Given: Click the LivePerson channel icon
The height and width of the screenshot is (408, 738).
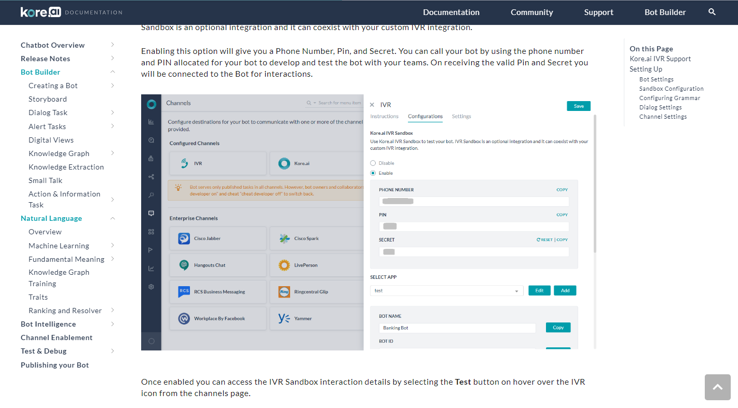Looking at the screenshot, I should [x=284, y=265].
